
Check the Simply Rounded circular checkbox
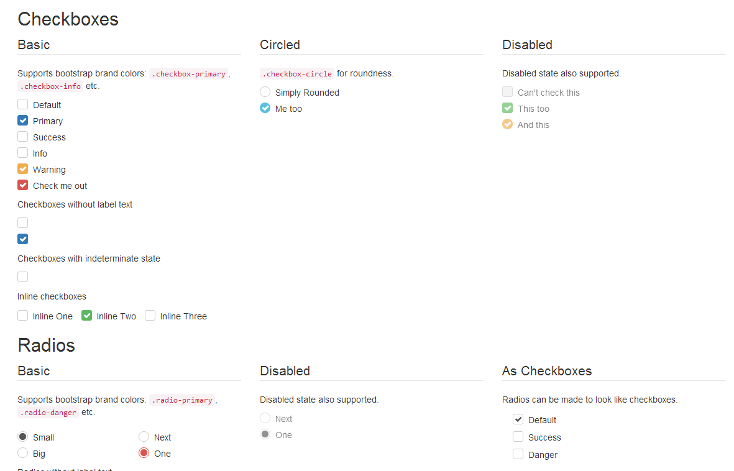click(265, 92)
